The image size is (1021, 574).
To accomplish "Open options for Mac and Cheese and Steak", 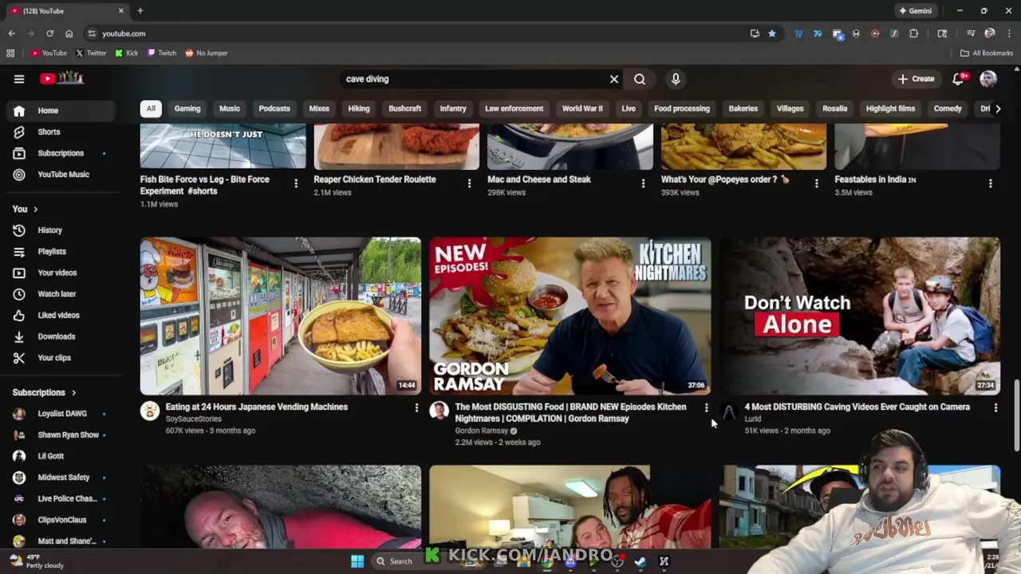I will pos(643,183).
